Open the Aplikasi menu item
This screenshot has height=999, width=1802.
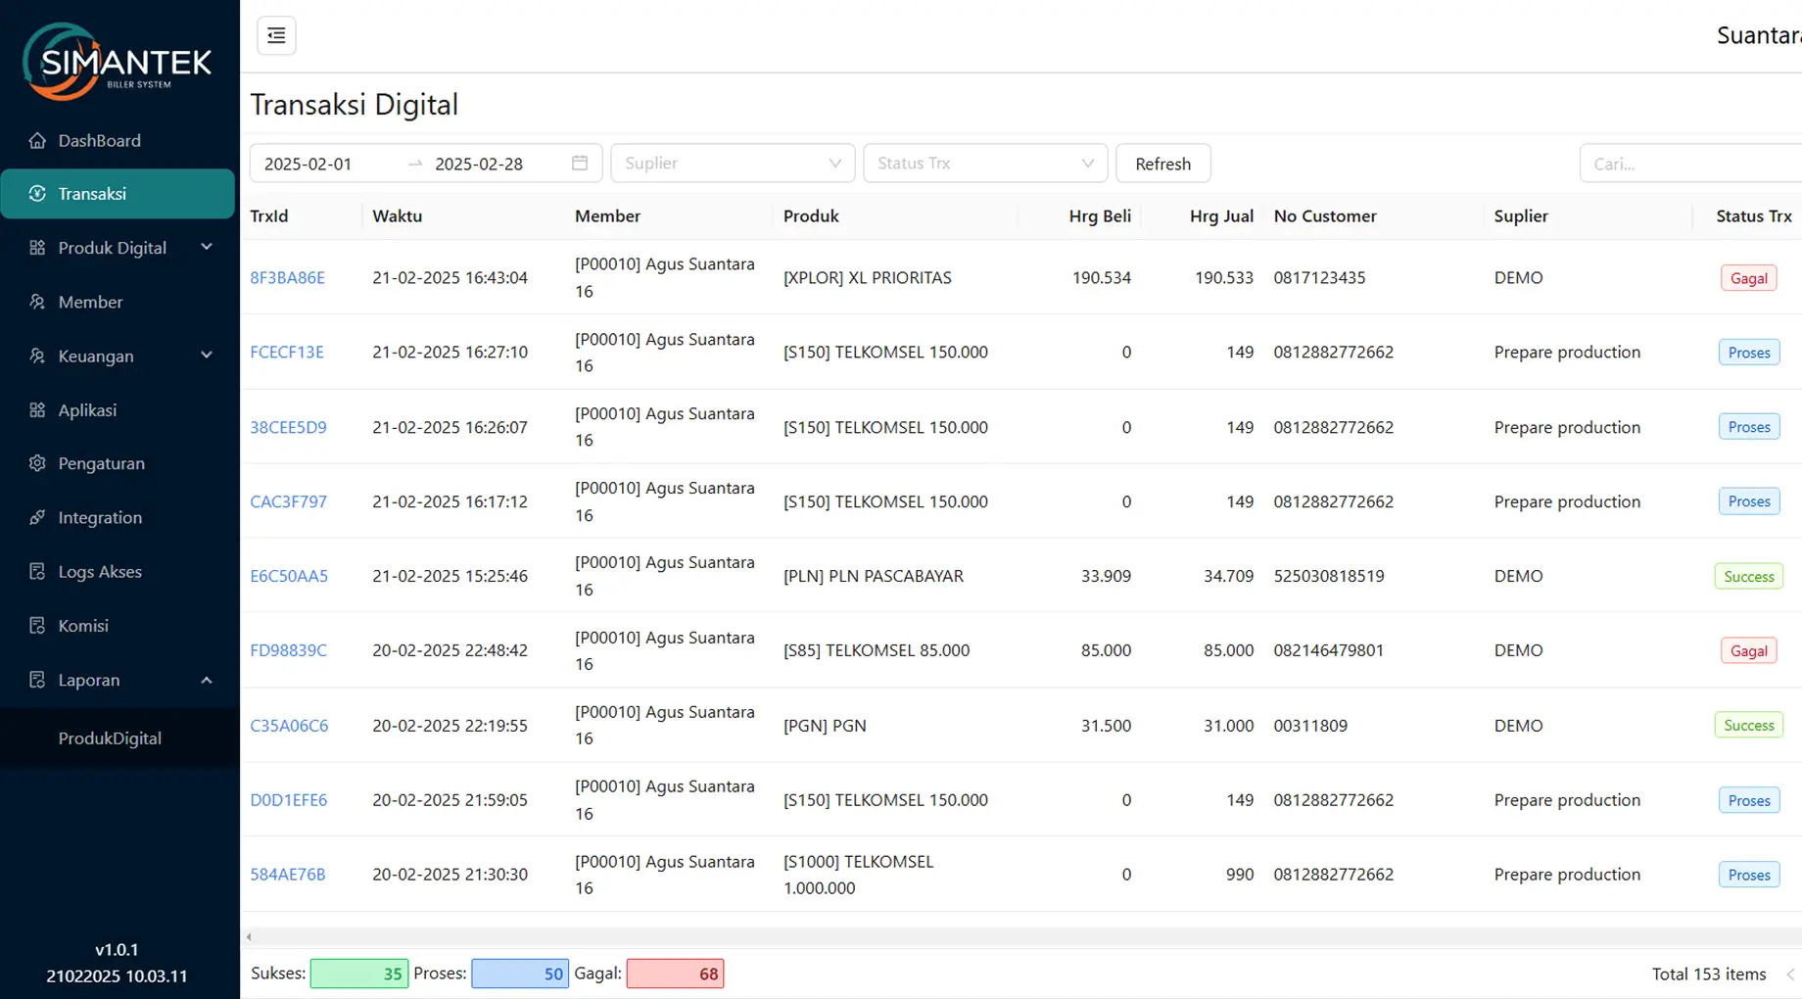[118, 409]
